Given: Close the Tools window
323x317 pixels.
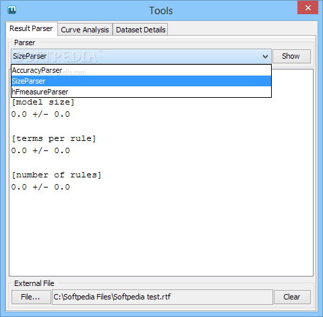Looking at the screenshot, I should (x=307, y=8).
